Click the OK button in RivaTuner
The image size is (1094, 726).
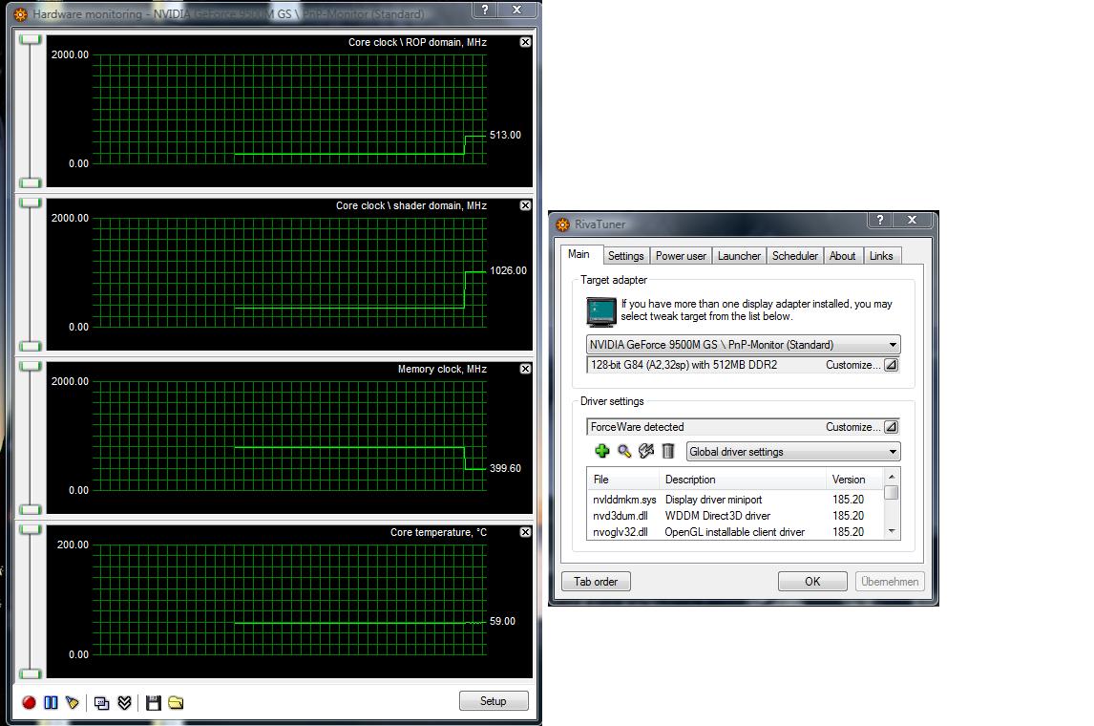pyautogui.click(x=812, y=582)
